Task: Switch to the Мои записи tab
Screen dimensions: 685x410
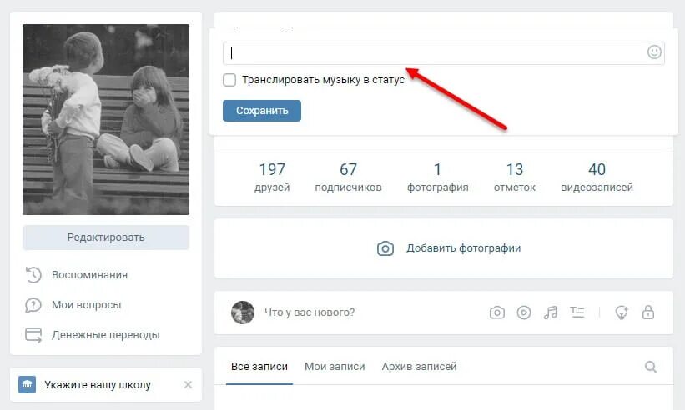Action: point(335,367)
